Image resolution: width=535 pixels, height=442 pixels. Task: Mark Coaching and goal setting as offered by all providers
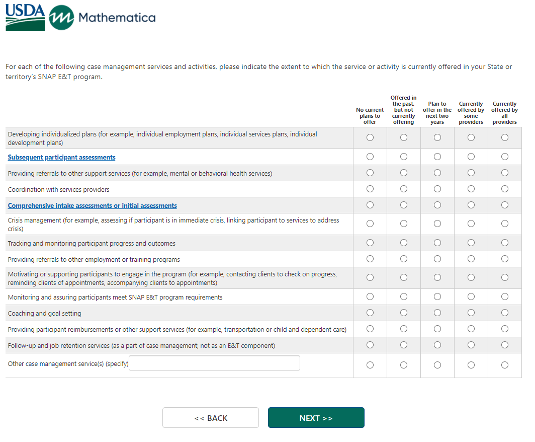point(504,313)
